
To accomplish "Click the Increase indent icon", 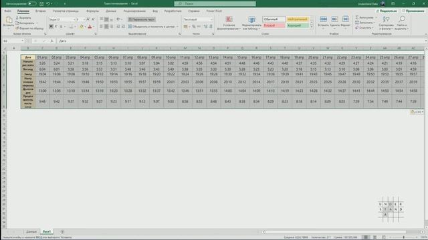I will 123,27.
